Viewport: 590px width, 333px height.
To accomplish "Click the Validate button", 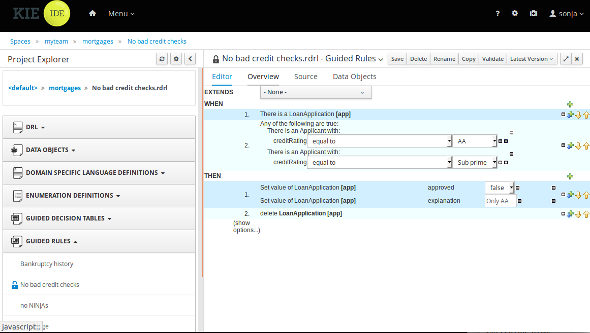I will tap(492, 59).
